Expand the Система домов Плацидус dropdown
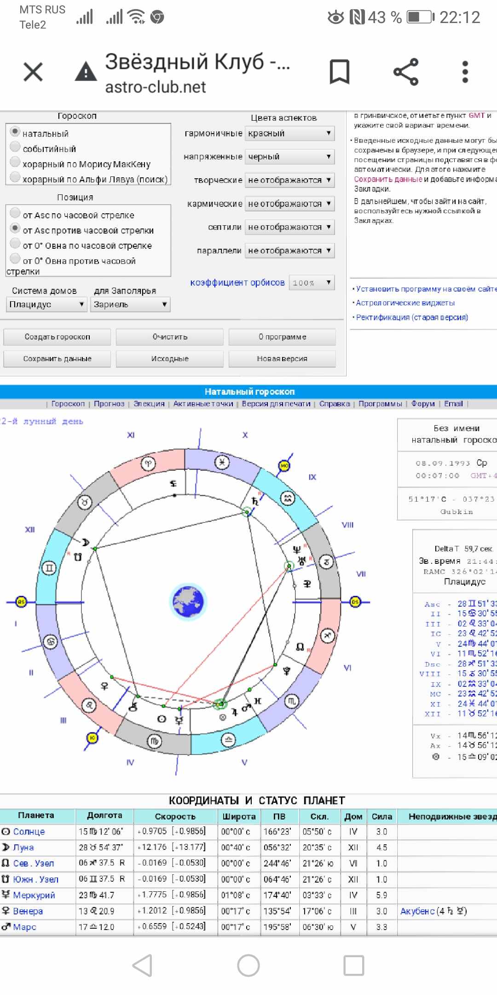This screenshot has height=995, width=497. (46, 304)
